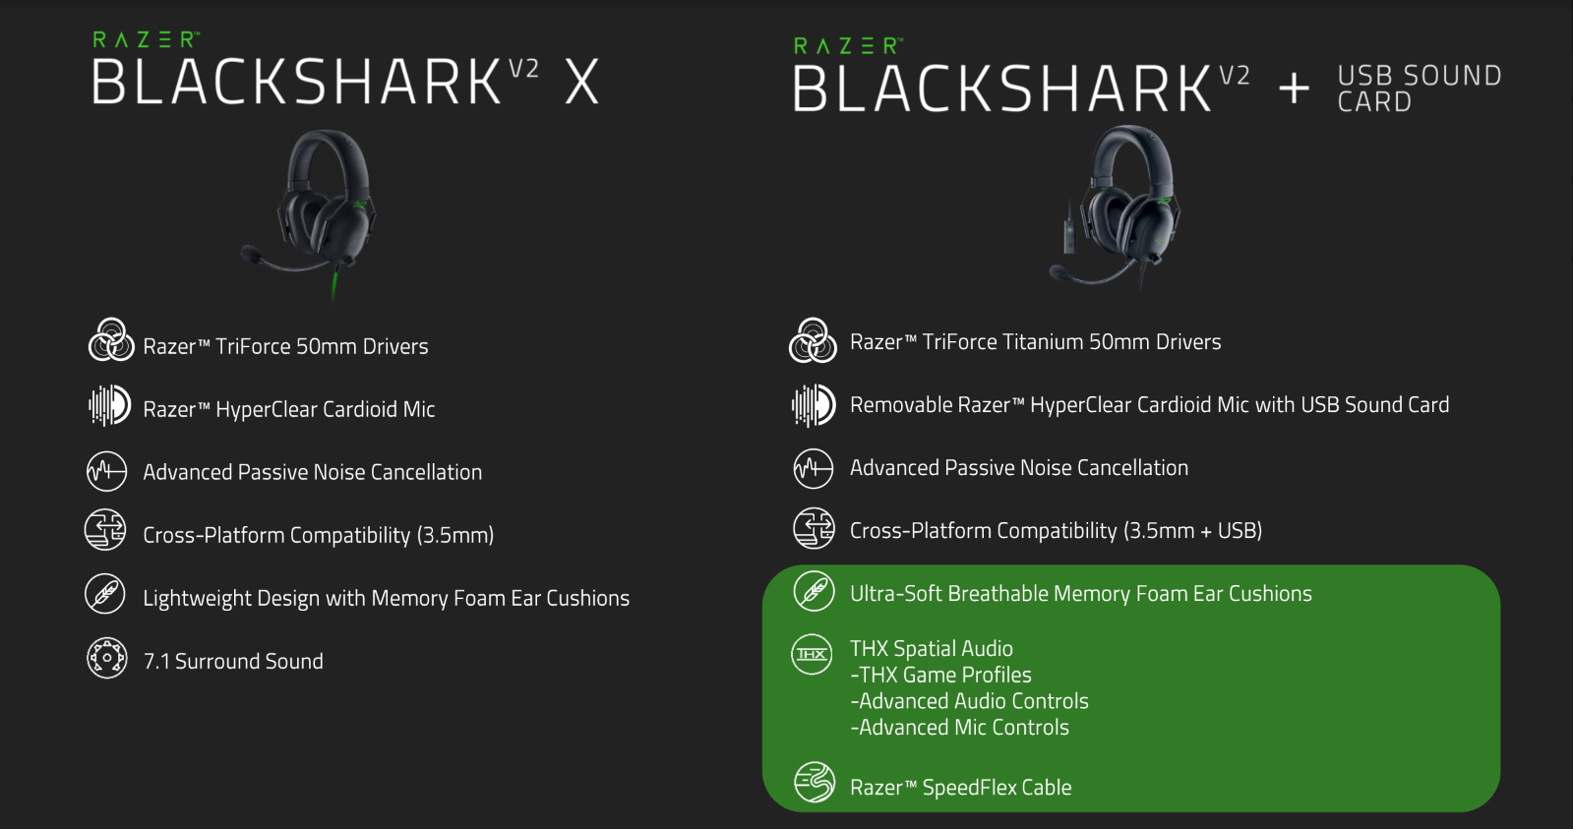
Task: Click the Advanced Mic Controls text
Action: coord(959,728)
